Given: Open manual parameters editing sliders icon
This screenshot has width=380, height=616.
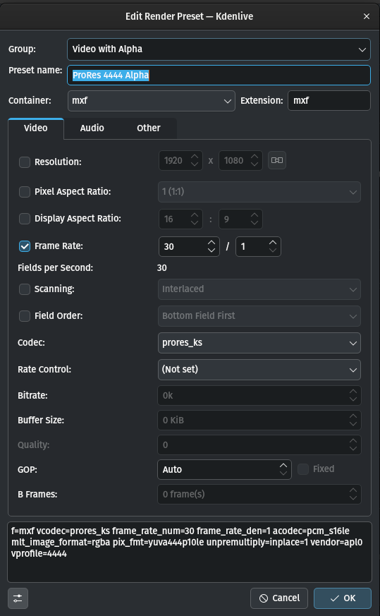Looking at the screenshot, I should coord(18,598).
